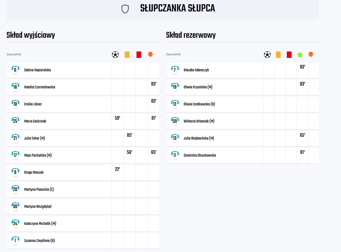Click the goals ball icon in reserve lineup
Image resolution: width=341 pixels, height=252 pixels.
pyautogui.click(x=267, y=55)
